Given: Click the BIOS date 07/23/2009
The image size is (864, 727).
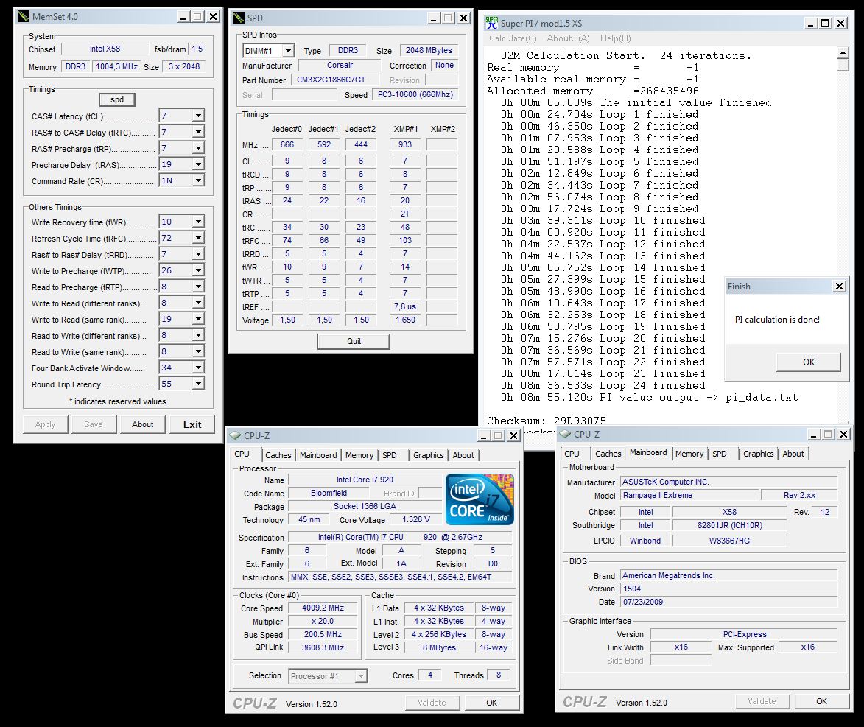Looking at the screenshot, I should (729, 602).
